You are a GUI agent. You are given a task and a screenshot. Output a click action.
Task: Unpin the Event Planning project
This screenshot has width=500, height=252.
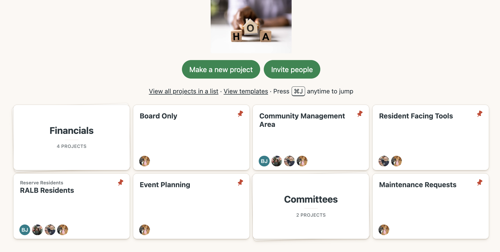[240, 182]
